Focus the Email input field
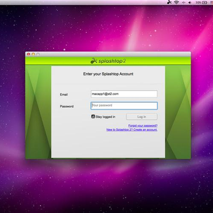Screen dimensions: 213x213 [x=124, y=94]
